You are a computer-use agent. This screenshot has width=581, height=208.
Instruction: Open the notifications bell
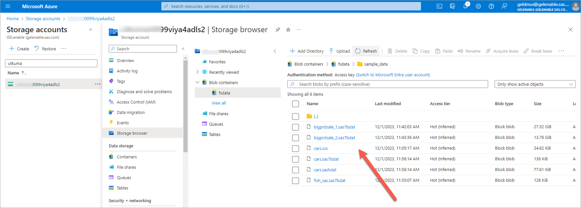[x=465, y=6]
